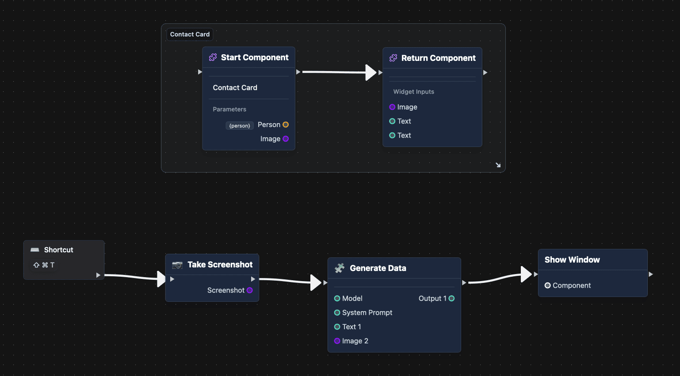Click the Generate Data execution output arrow
680x376 pixels.
[x=464, y=282]
